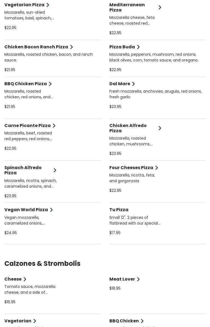Open the Tu Pizza menu item
The height and width of the screenshot is (327, 210).
(119, 210)
